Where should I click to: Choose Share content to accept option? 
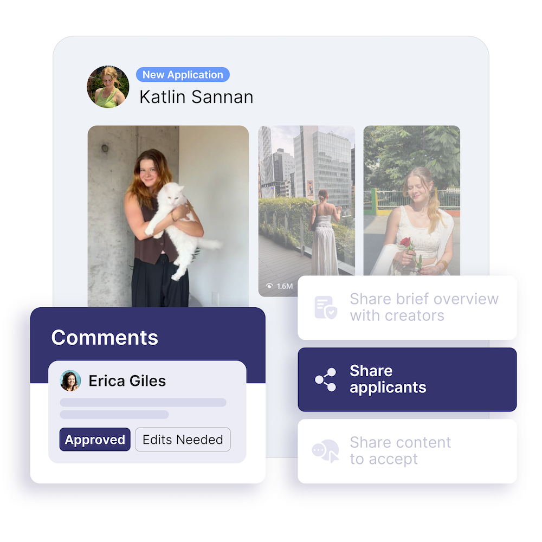pos(407,451)
